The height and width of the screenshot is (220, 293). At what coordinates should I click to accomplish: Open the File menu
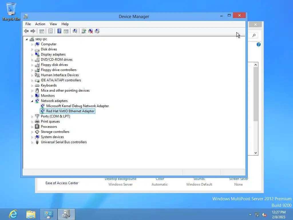[x=28, y=24]
